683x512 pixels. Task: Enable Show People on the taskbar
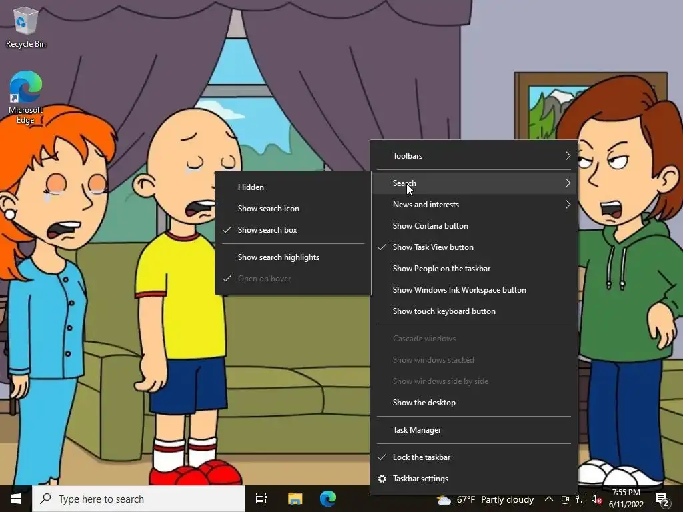click(474, 269)
